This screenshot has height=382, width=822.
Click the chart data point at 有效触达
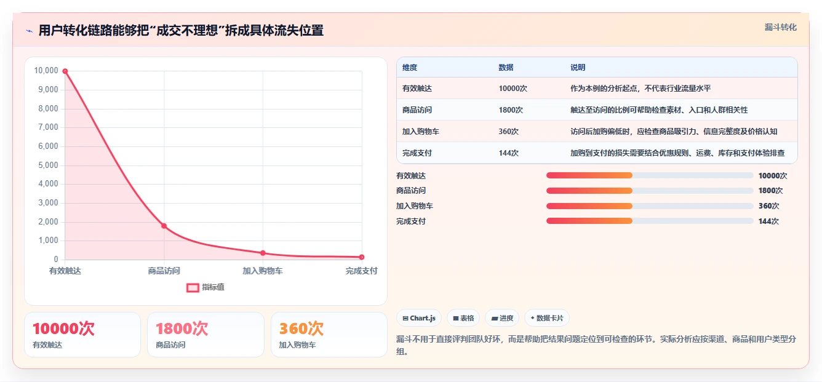tap(65, 71)
